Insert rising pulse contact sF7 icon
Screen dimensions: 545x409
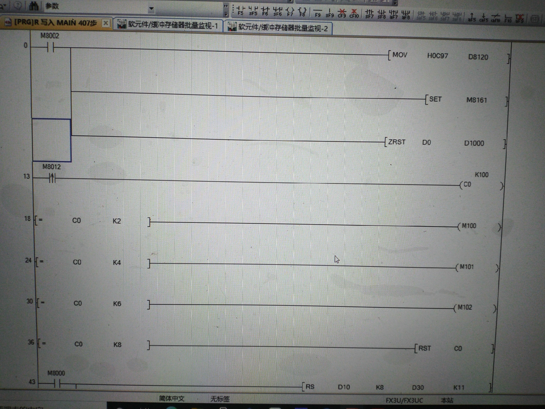point(369,14)
